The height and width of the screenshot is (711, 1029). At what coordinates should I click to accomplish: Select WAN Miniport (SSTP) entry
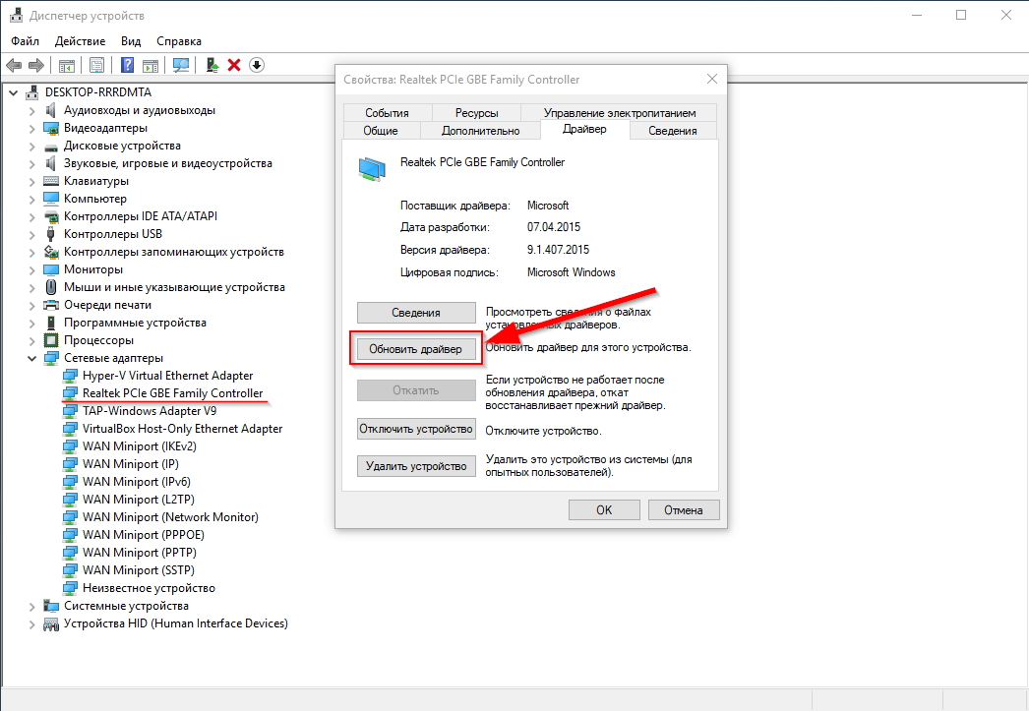click(139, 570)
